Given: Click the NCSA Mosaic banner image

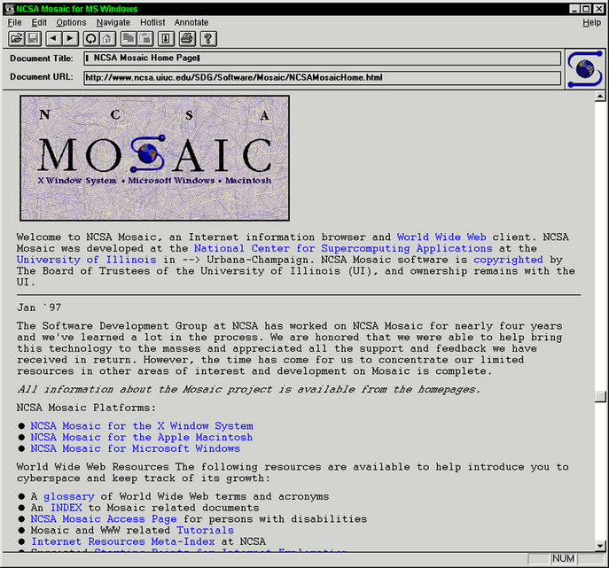Looking at the screenshot, I should (154, 158).
